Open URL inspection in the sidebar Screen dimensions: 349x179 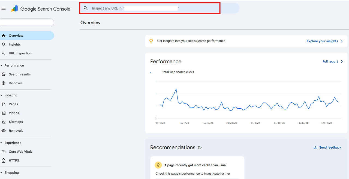20,53
